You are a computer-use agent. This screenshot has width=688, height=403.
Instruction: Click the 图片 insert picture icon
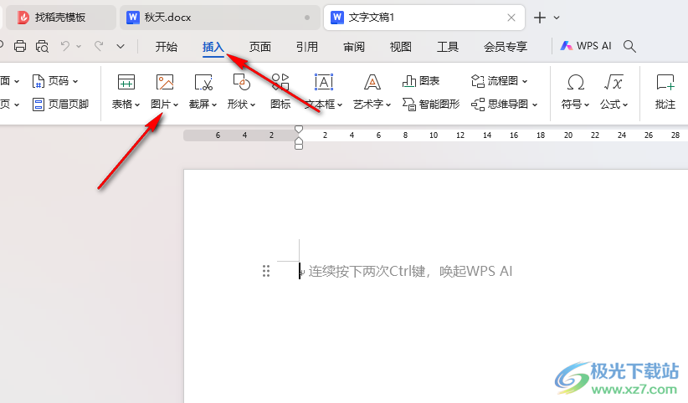coord(165,82)
